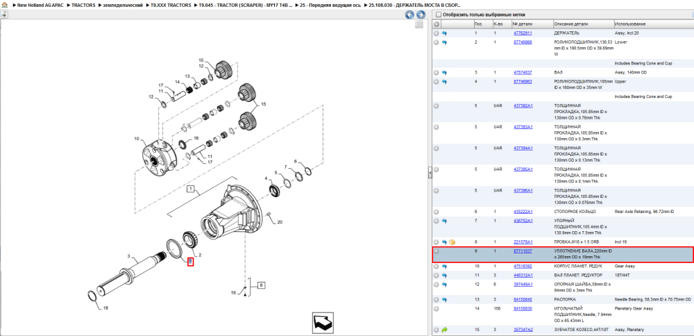Select callout 3 on the shaft
This screenshot has height=336, width=694.
tap(129, 256)
